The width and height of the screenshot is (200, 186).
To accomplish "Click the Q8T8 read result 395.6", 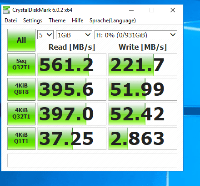I will (72, 89).
